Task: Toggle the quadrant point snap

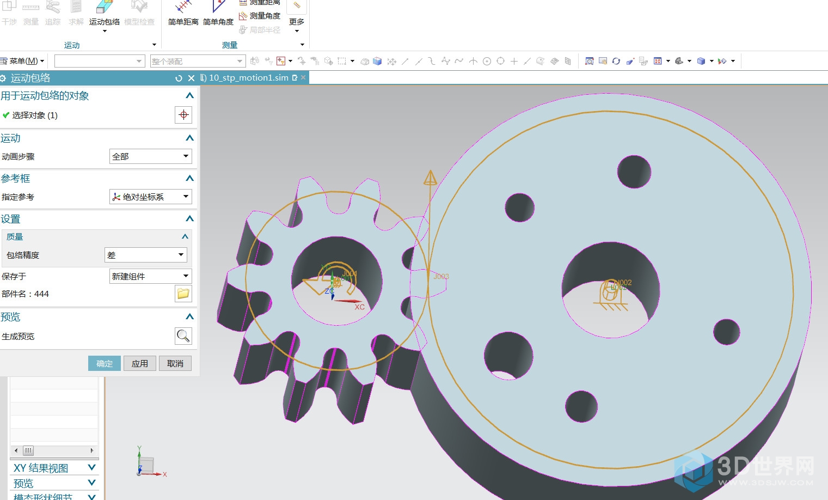Action: coord(500,61)
